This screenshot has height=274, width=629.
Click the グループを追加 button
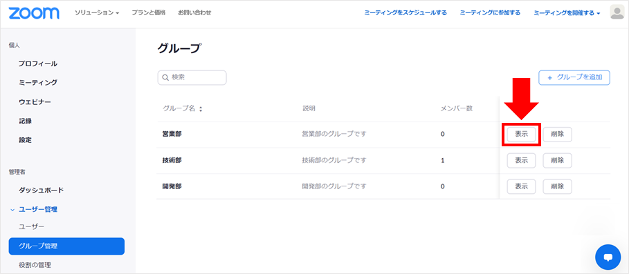[x=574, y=77]
